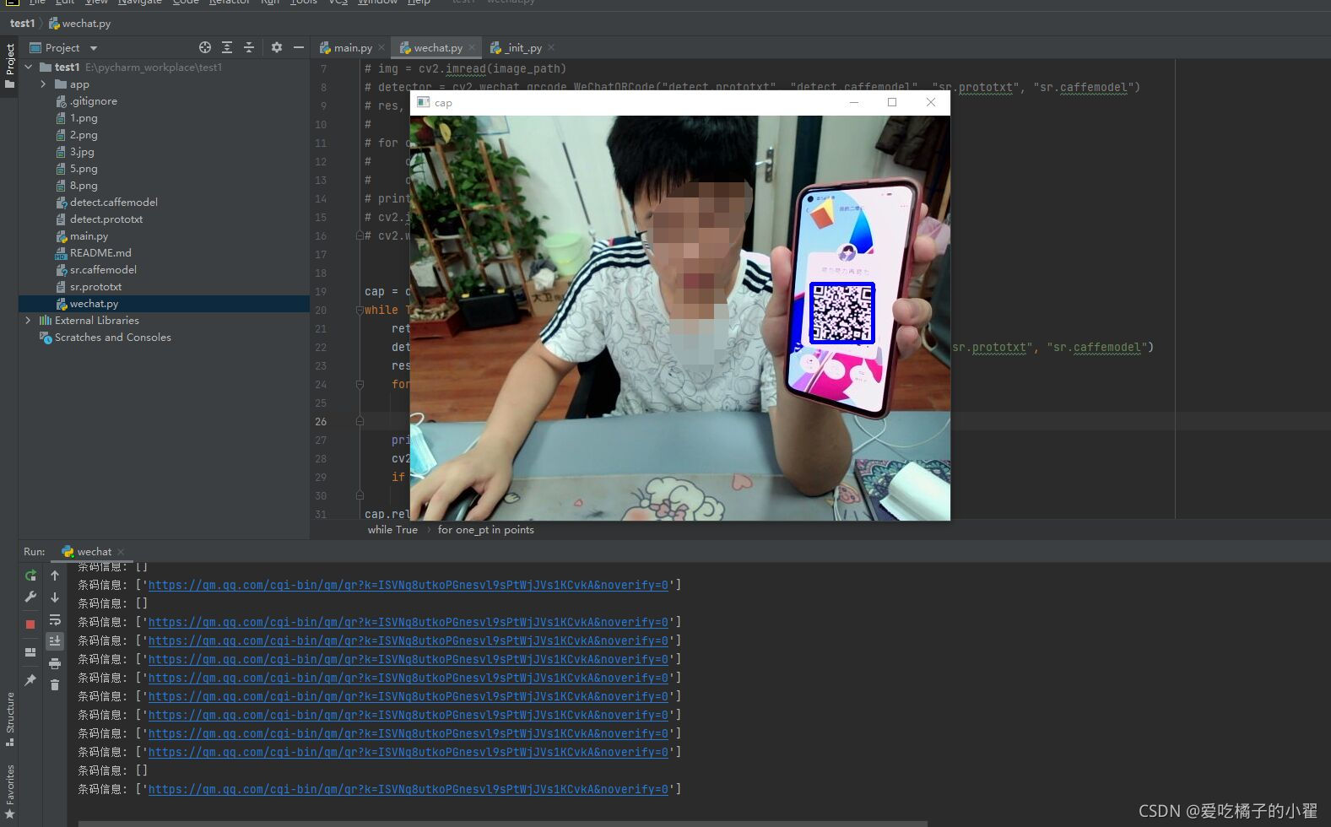Expand the app folder
Screen dimensions: 1331x827
[43, 84]
